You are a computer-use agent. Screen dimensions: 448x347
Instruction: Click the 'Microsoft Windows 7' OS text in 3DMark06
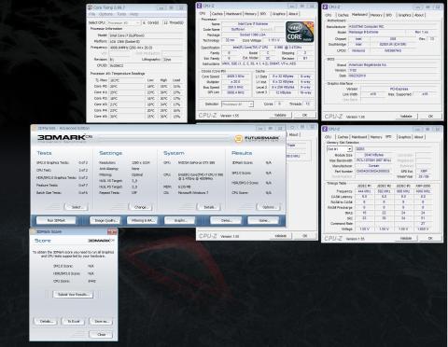click(193, 193)
